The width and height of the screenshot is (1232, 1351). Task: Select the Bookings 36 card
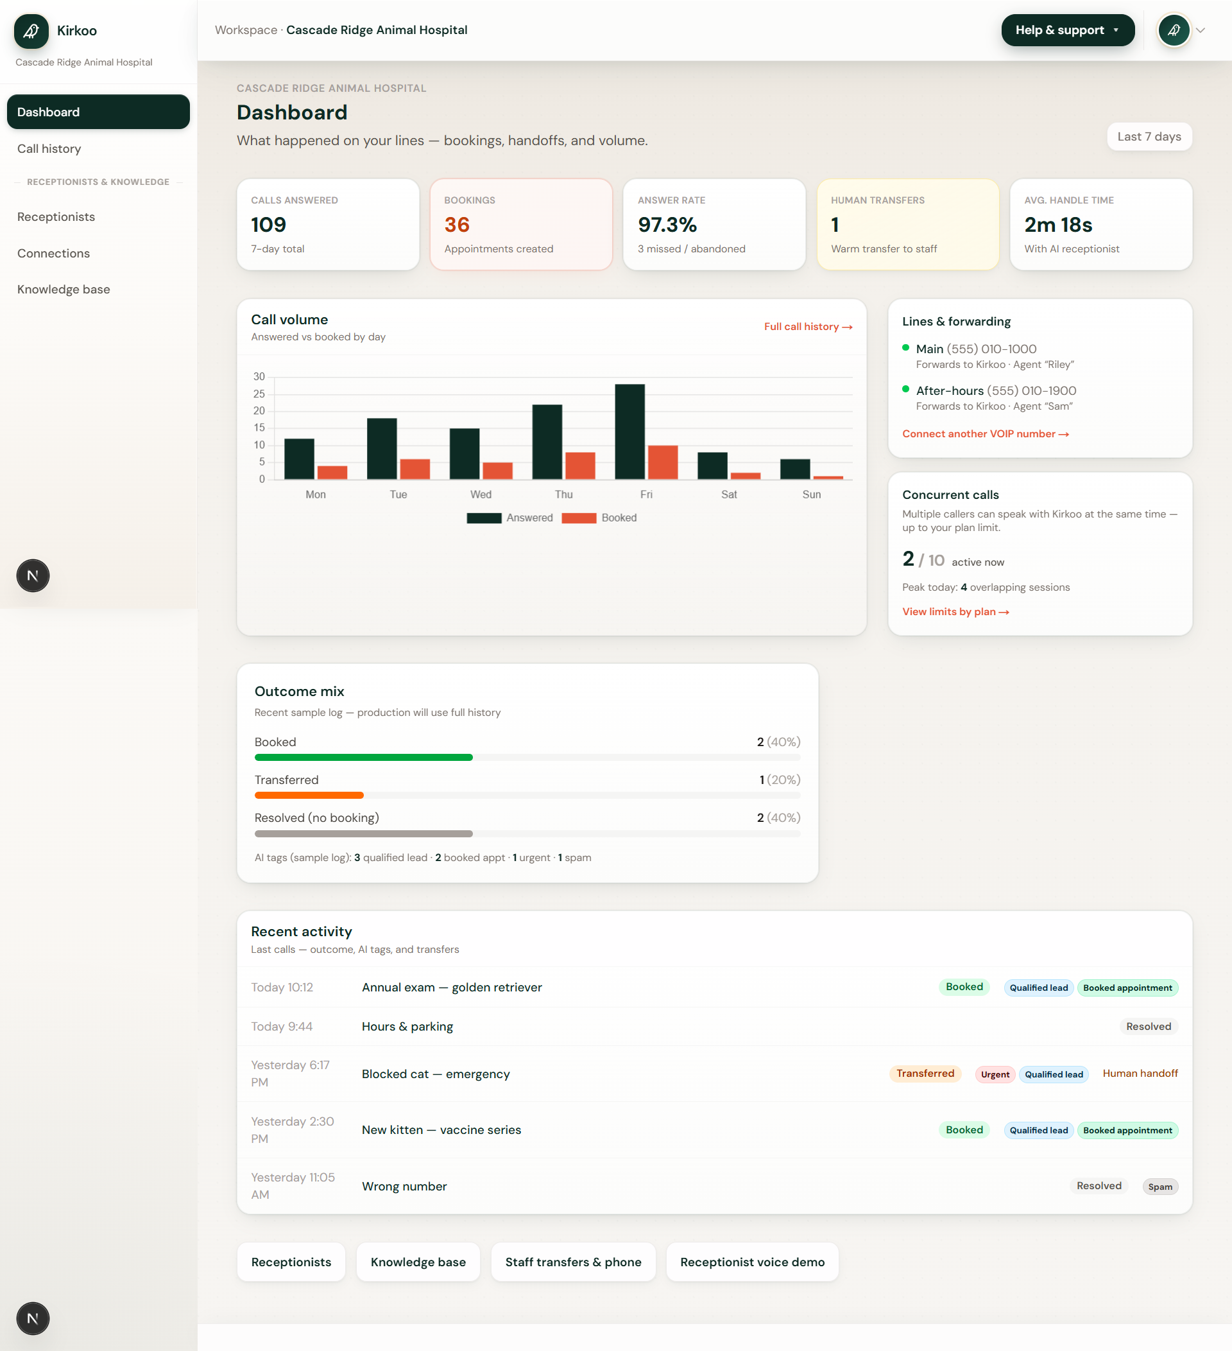click(521, 225)
